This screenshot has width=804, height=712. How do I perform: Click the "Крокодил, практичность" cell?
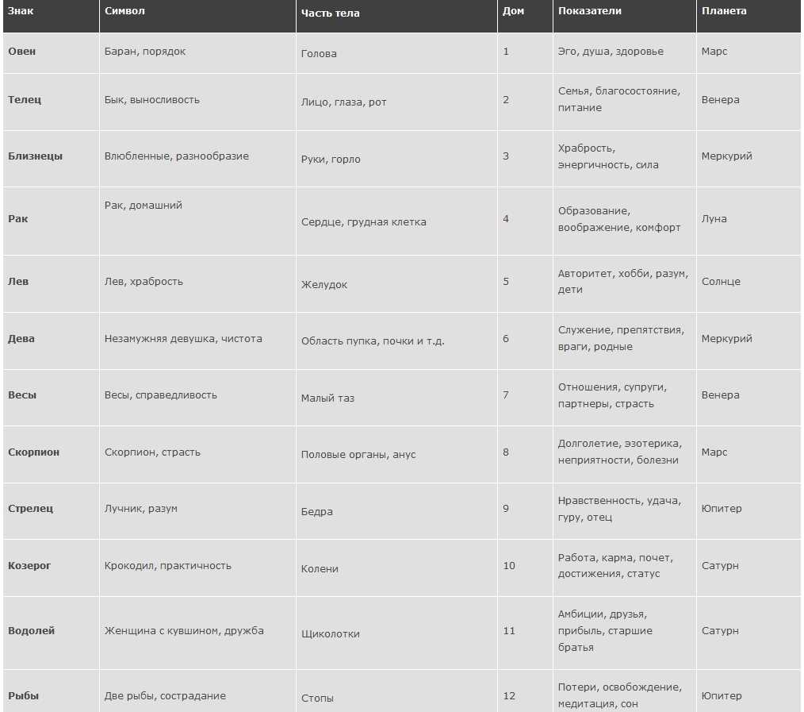[x=168, y=566]
